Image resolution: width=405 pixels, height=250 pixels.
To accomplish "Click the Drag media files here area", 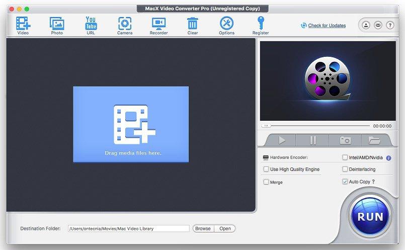I will tap(131, 124).
